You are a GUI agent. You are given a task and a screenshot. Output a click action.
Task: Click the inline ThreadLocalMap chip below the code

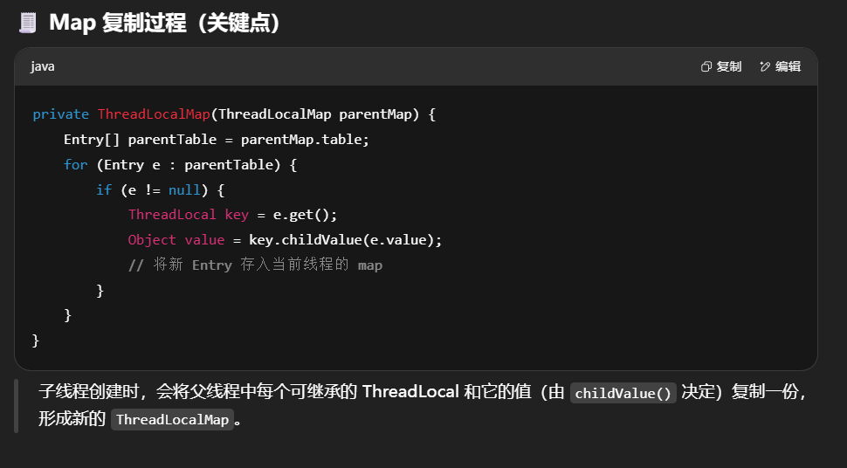[172, 420]
